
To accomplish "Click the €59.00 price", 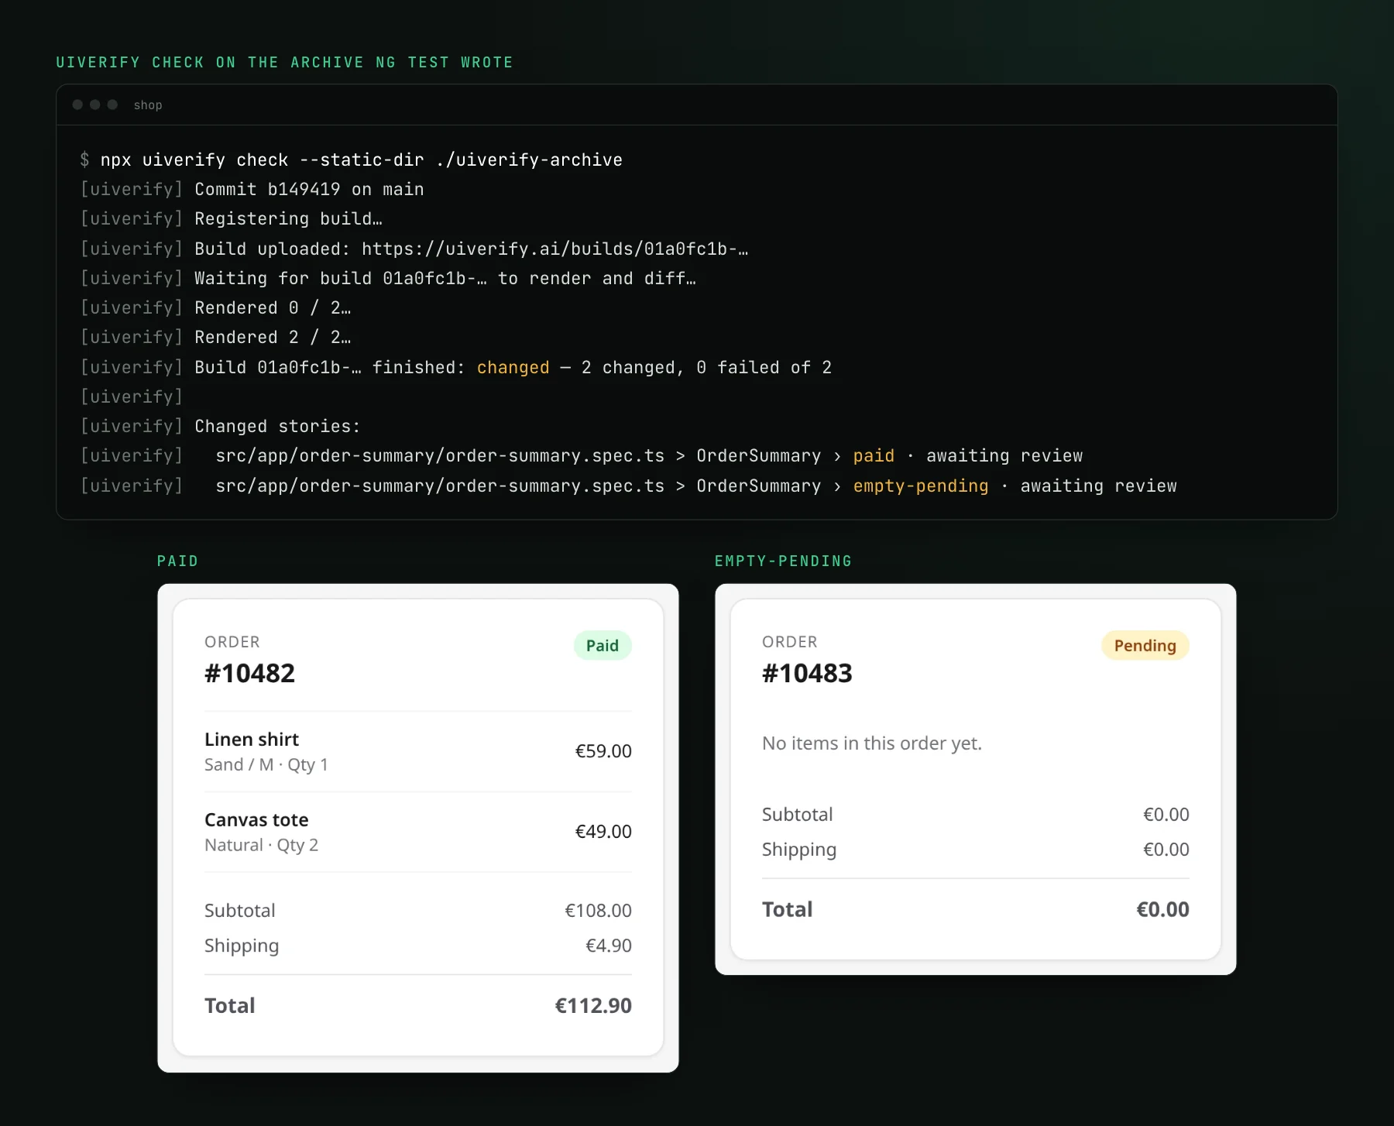I will [x=603, y=750].
